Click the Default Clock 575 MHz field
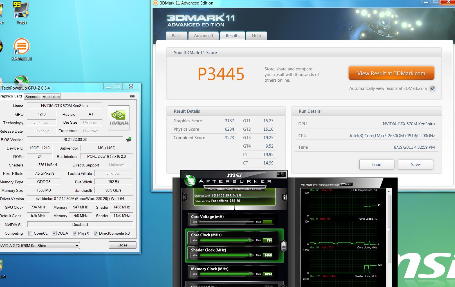The height and width of the screenshot is (287, 455). point(38,215)
